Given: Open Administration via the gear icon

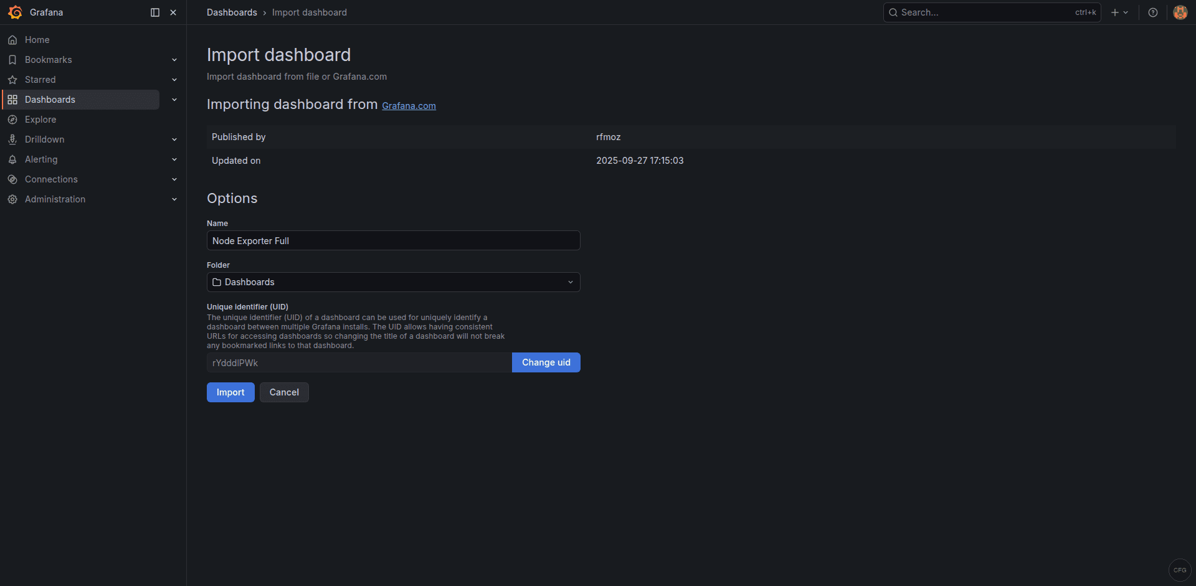Looking at the screenshot, I should (x=12, y=199).
